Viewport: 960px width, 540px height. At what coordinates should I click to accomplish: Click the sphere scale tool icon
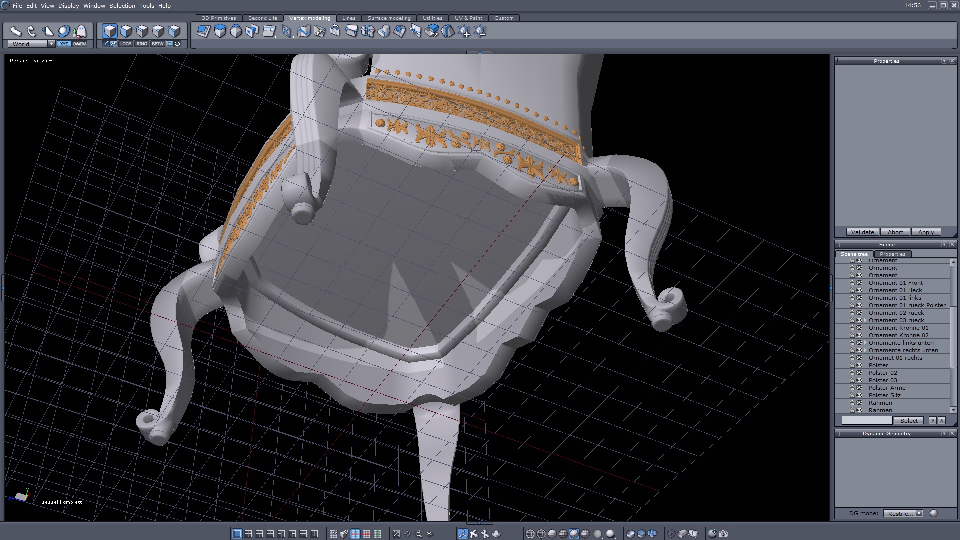(x=63, y=31)
